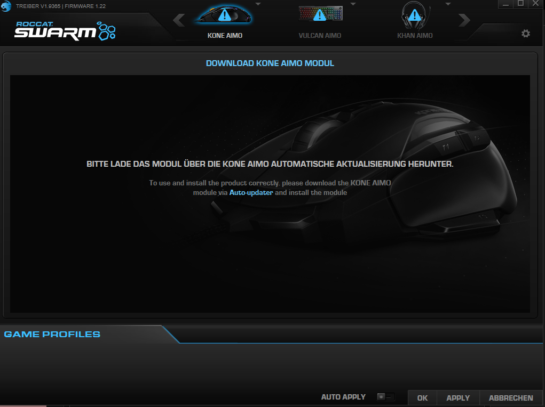Toggle the Auto Apply switch
Image resolution: width=545 pixels, height=407 pixels.
point(386,396)
